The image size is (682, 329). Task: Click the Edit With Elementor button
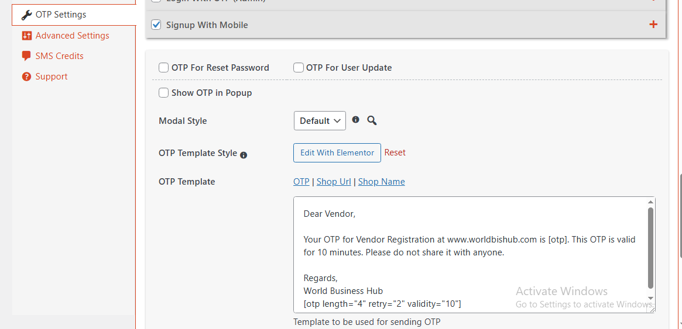pyautogui.click(x=337, y=153)
